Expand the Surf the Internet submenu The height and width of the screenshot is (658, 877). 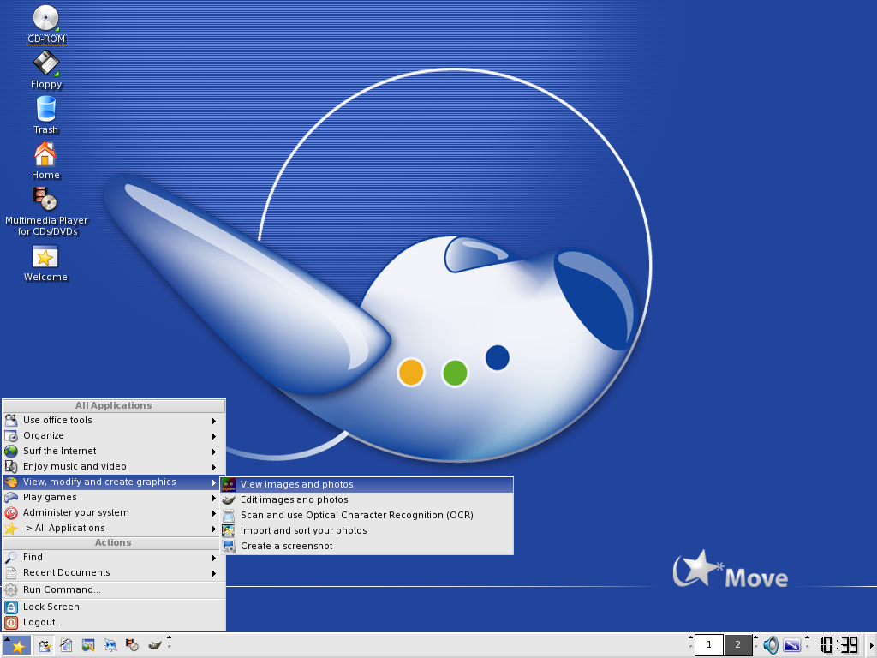[114, 451]
